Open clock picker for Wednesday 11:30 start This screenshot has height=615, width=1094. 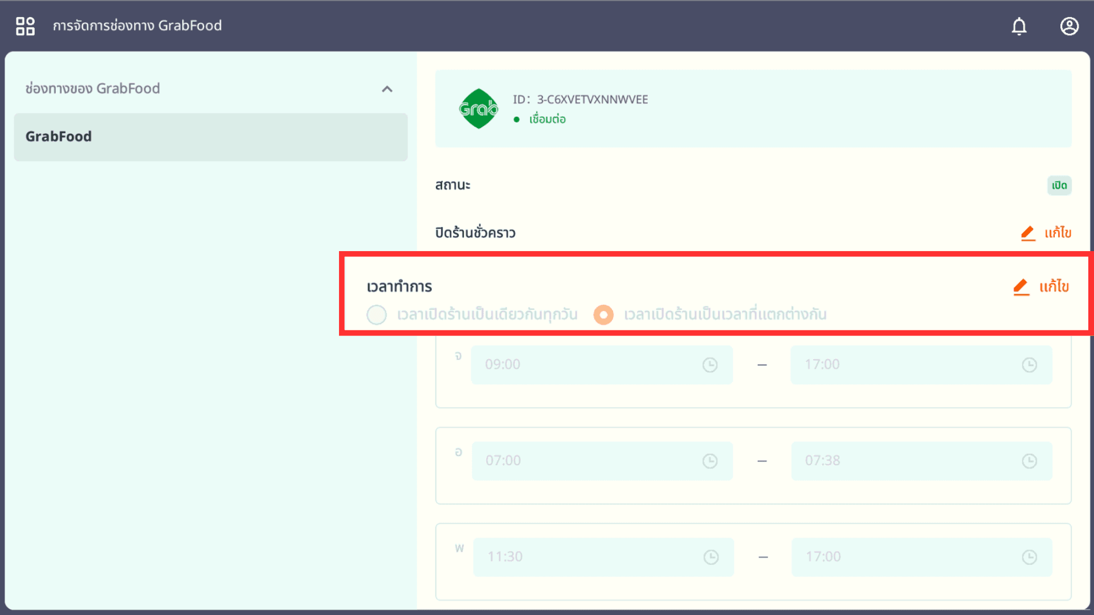(711, 557)
